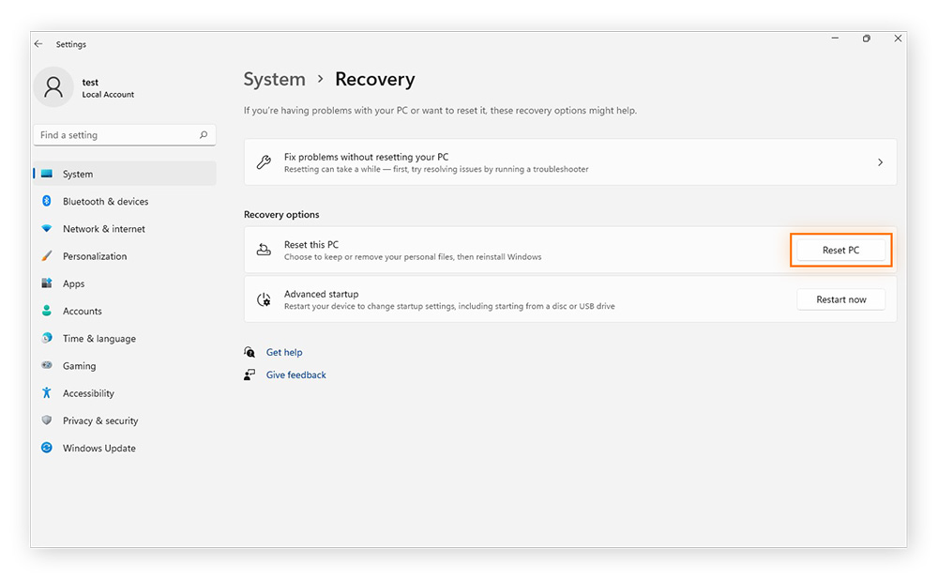938x581 pixels.
Task: Click the System monitor icon in sidebar
Action: click(x=47, y=174)
